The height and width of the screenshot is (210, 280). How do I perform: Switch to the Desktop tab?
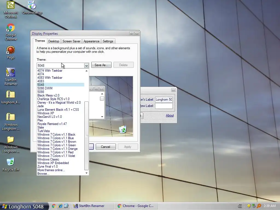tap(54, 41)
